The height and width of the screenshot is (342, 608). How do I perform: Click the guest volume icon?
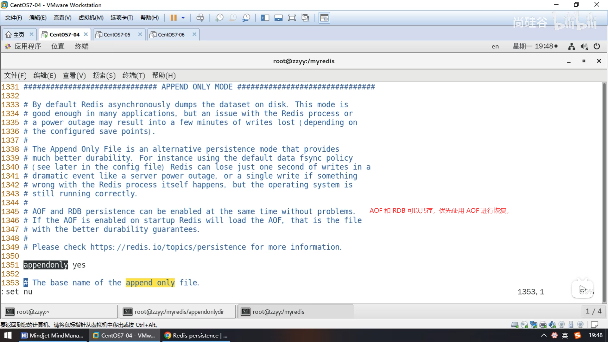(584, 47)
